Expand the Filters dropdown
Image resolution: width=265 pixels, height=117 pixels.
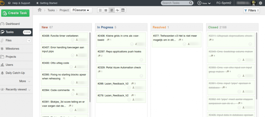252,10
